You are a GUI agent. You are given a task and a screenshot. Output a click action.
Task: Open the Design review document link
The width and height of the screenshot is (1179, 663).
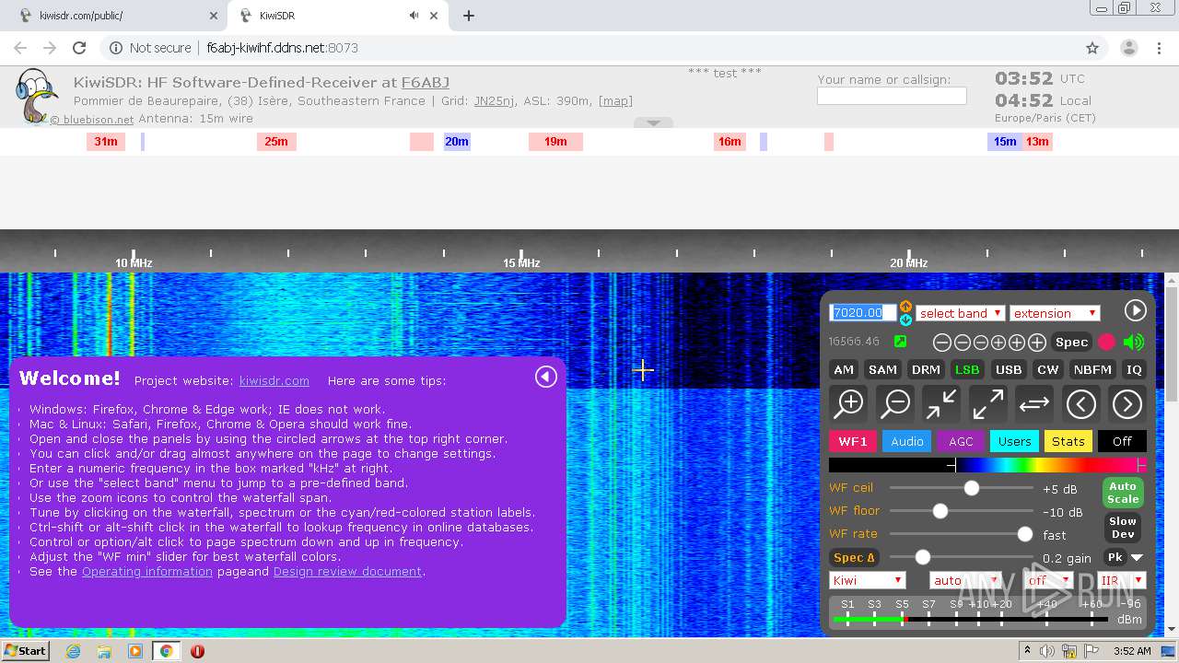347,571
